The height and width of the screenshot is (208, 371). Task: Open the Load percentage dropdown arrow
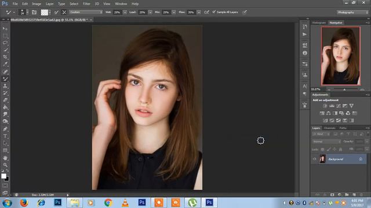[x=150, y=12]
